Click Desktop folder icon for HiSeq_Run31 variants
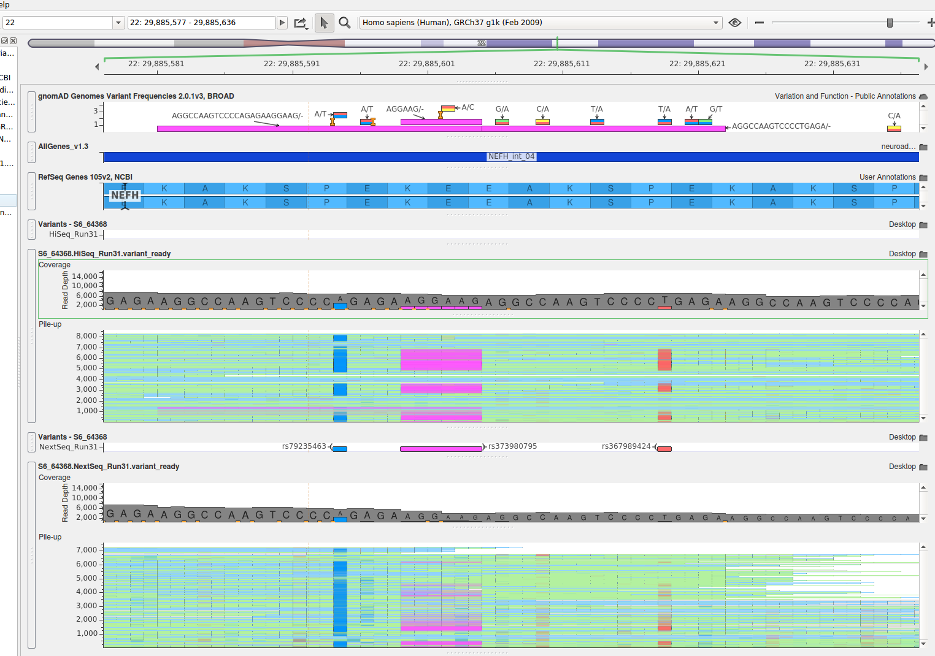Viewport: 935px width, 656px height. pyautogui.click(x=923, y=225)
